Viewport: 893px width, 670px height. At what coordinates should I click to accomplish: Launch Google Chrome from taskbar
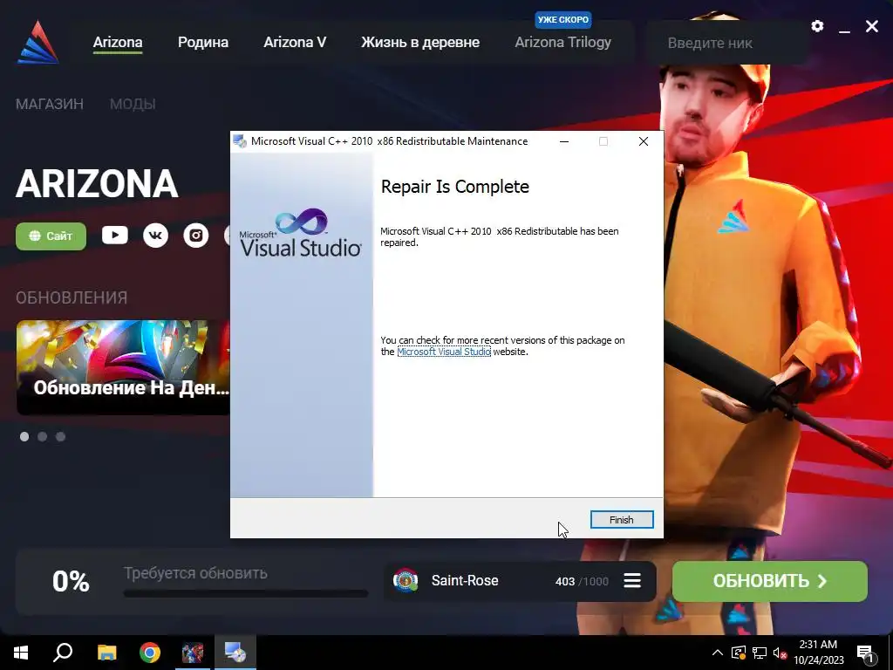pyautogui.click(x=150, y=653)
